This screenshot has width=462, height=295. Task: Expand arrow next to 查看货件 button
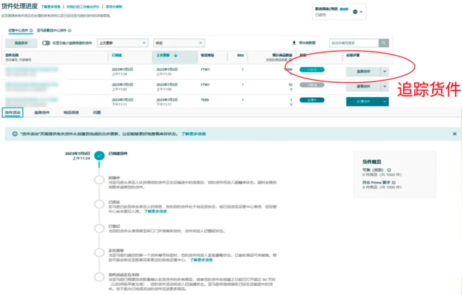(x=385, y=86)
